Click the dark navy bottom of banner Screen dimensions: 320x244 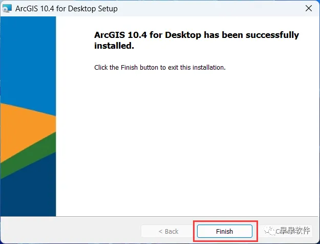[28, 195]
